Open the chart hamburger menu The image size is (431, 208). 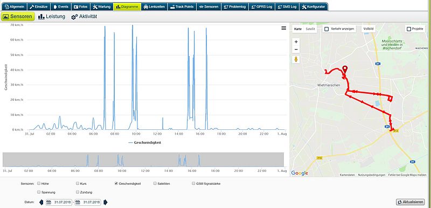[x=284, y=28]
